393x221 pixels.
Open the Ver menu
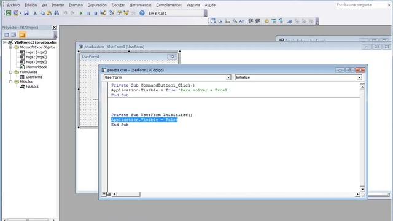point(44,5)
